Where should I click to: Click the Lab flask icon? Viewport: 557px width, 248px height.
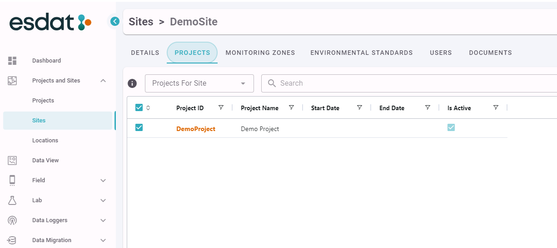[x=12, y=200]
